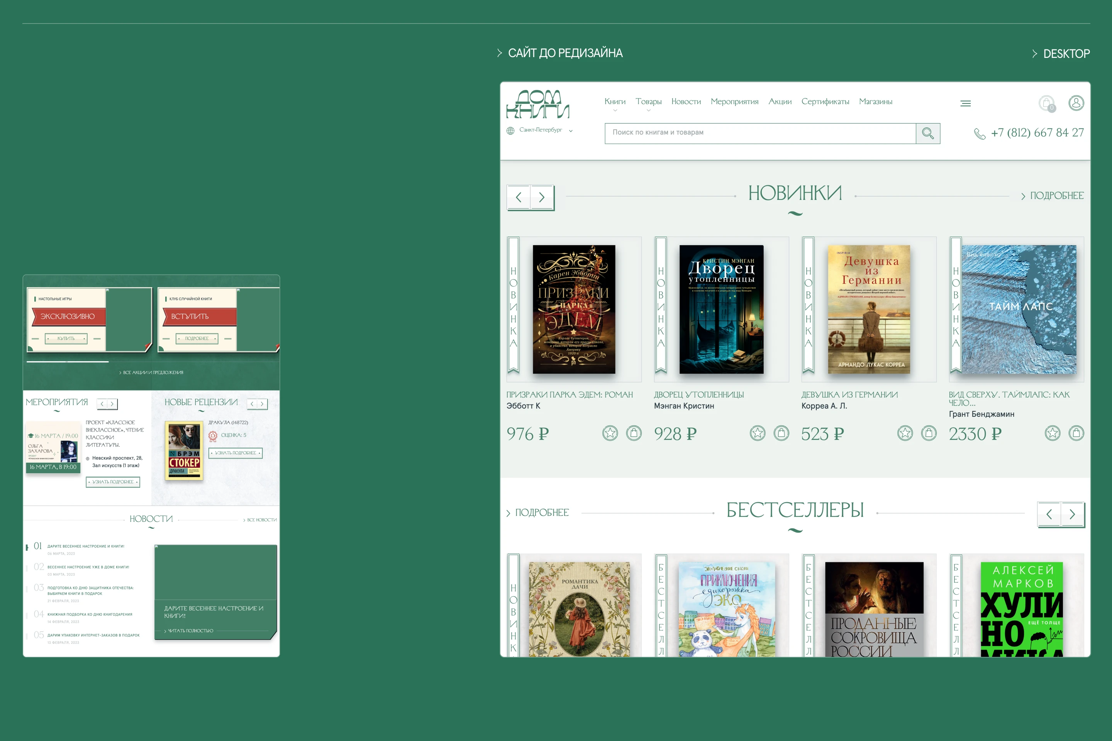Click previous arrow in Мероприятия section
Viewport: 1112px width, 741px height.
(102, 404)
